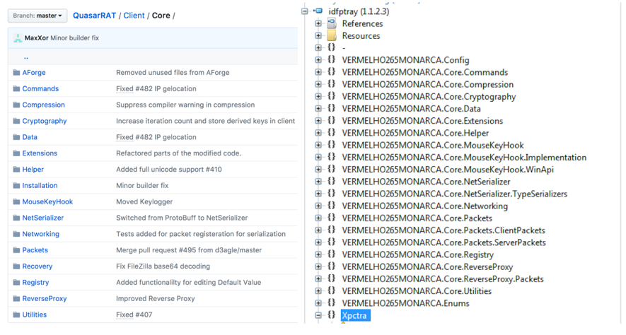This screenshot has width=626, height=335.
Task: Open commit 'Switched from ProtoBuff to NetSerializer'
Action: [x=182, y=218]
